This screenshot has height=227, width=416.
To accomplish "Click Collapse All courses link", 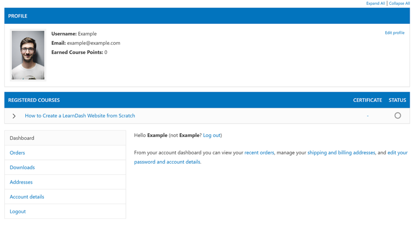I will (399, 3).
